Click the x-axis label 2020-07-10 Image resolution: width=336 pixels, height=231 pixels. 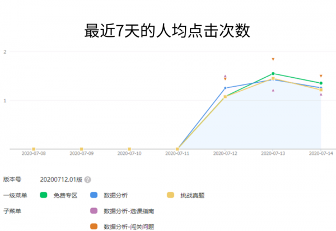tap(129, 153)
